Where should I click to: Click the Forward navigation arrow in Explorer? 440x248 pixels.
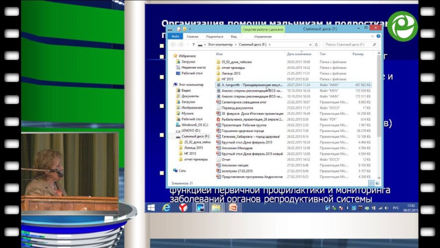point(181,44)
